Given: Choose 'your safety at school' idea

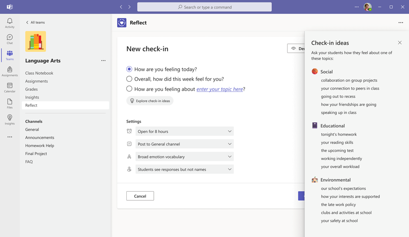Looking at the screenshot, I should click(340, 221).
